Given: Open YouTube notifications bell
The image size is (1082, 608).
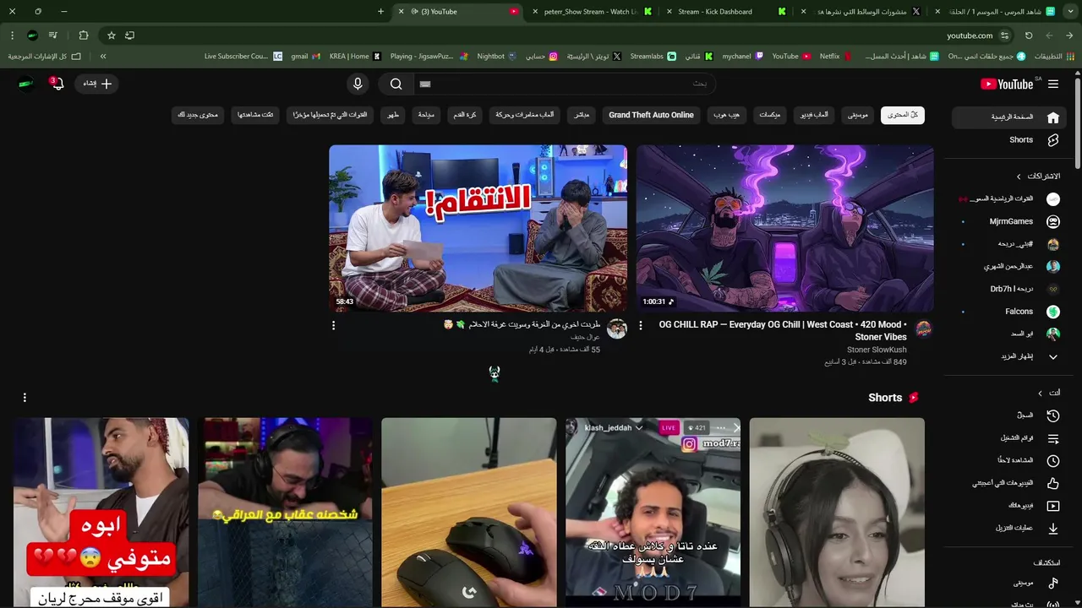Looking at the screenshot, I should pos(57,83).
